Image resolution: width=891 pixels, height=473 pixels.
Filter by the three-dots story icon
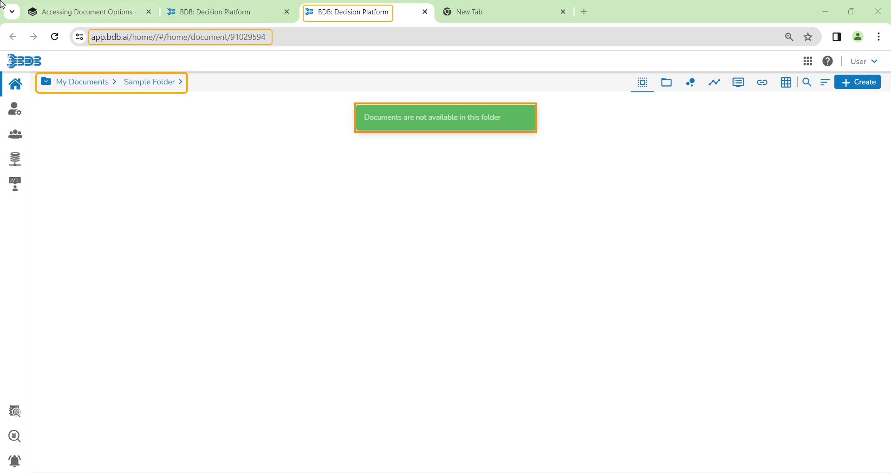691,83
